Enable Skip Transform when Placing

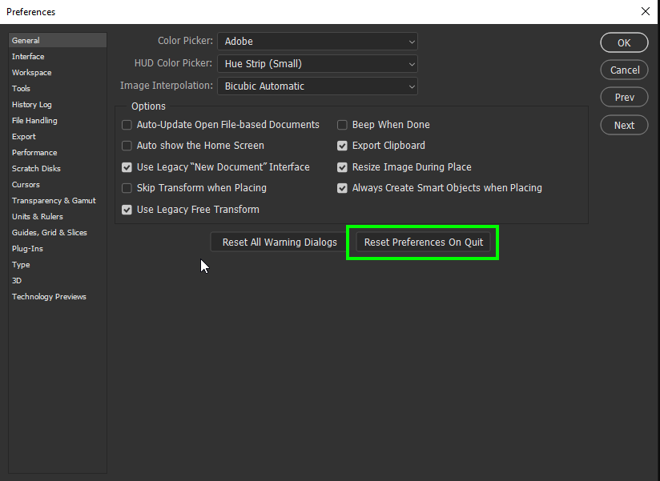coord(126,188)
